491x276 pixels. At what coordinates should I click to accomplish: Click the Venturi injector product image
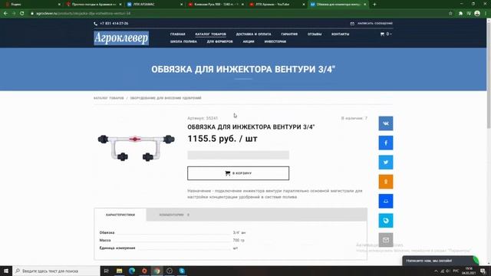pos(136,147)
